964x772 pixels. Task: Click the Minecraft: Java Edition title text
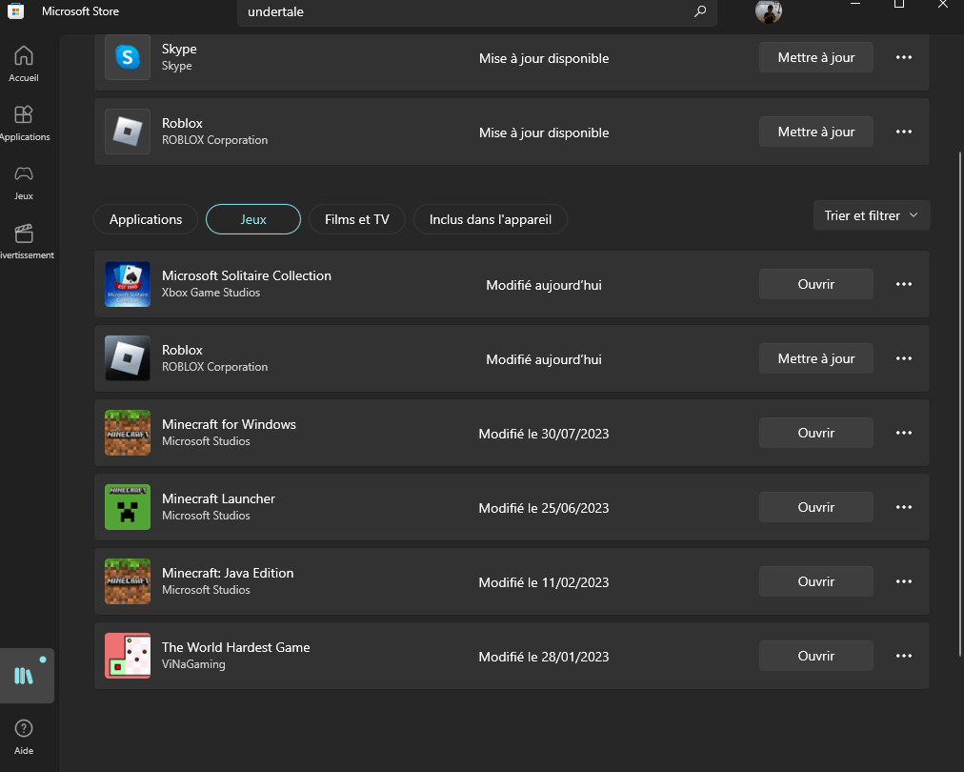(228, 574)
